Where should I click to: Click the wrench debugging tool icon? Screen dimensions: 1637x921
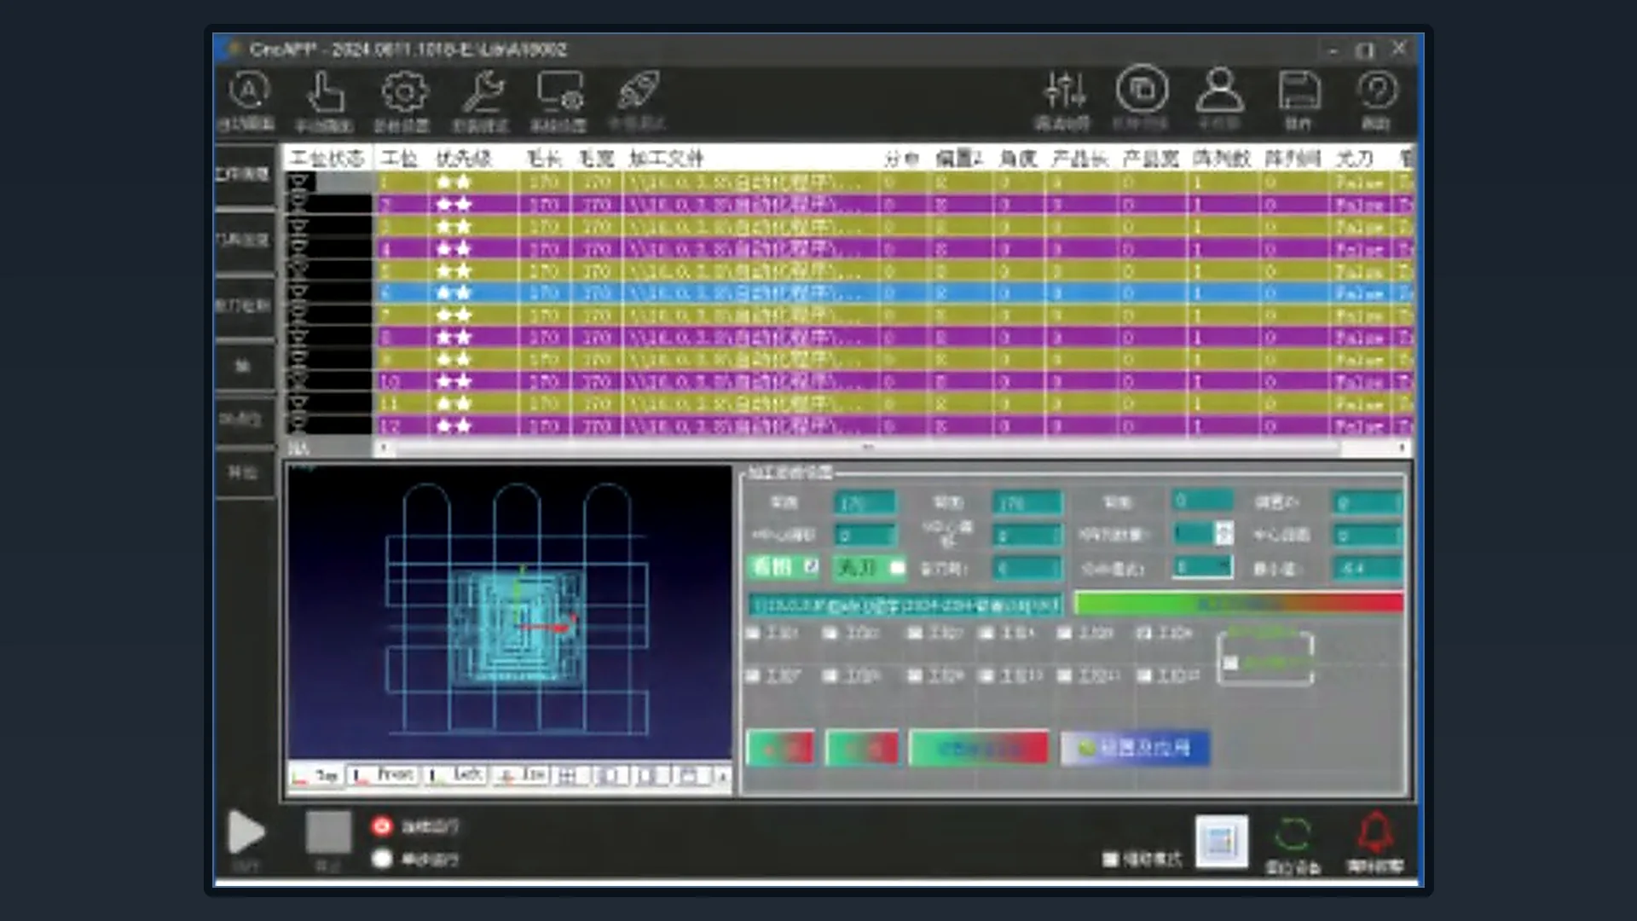coord(483,91)
